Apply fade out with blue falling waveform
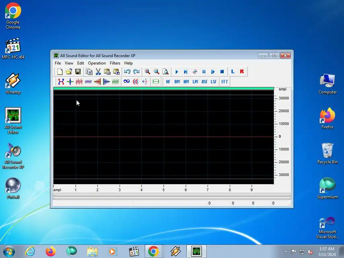344x258 pixels. click(x=106, y=82)
